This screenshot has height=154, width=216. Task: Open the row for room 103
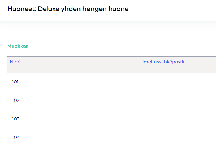pos(16,119)
